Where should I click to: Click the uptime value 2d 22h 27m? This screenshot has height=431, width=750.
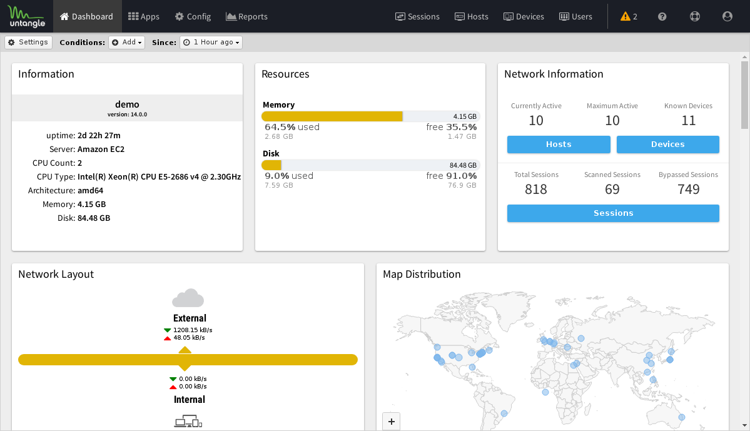99,135
